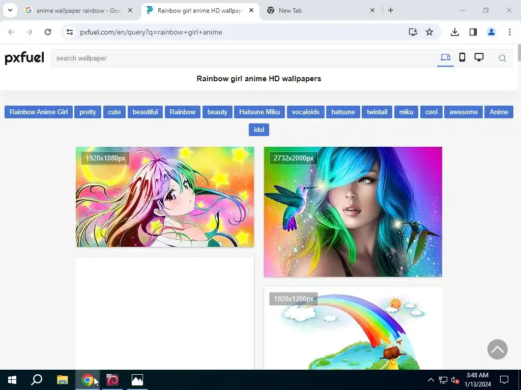The width and height of the screenshot is (521, 390).
Task: Click the cool tag
Action: coord(431,112)
